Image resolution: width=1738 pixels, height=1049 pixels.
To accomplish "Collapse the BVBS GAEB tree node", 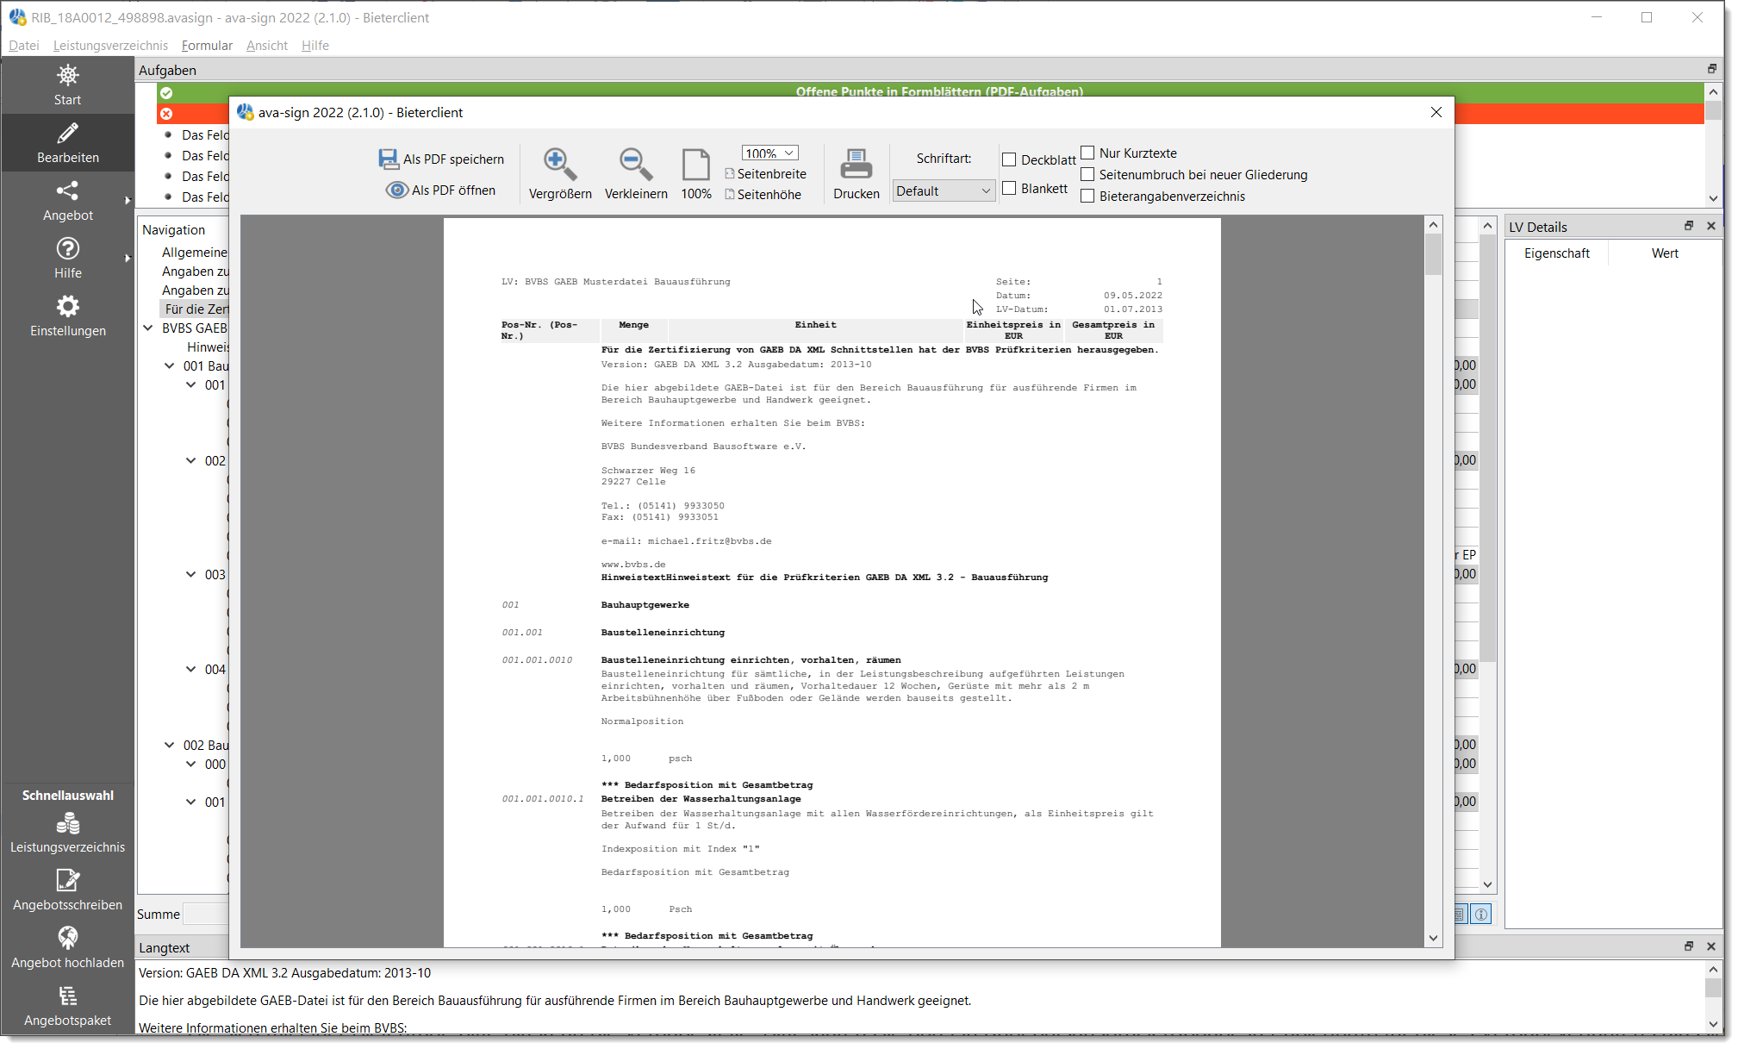I will [x=148, y=328].
